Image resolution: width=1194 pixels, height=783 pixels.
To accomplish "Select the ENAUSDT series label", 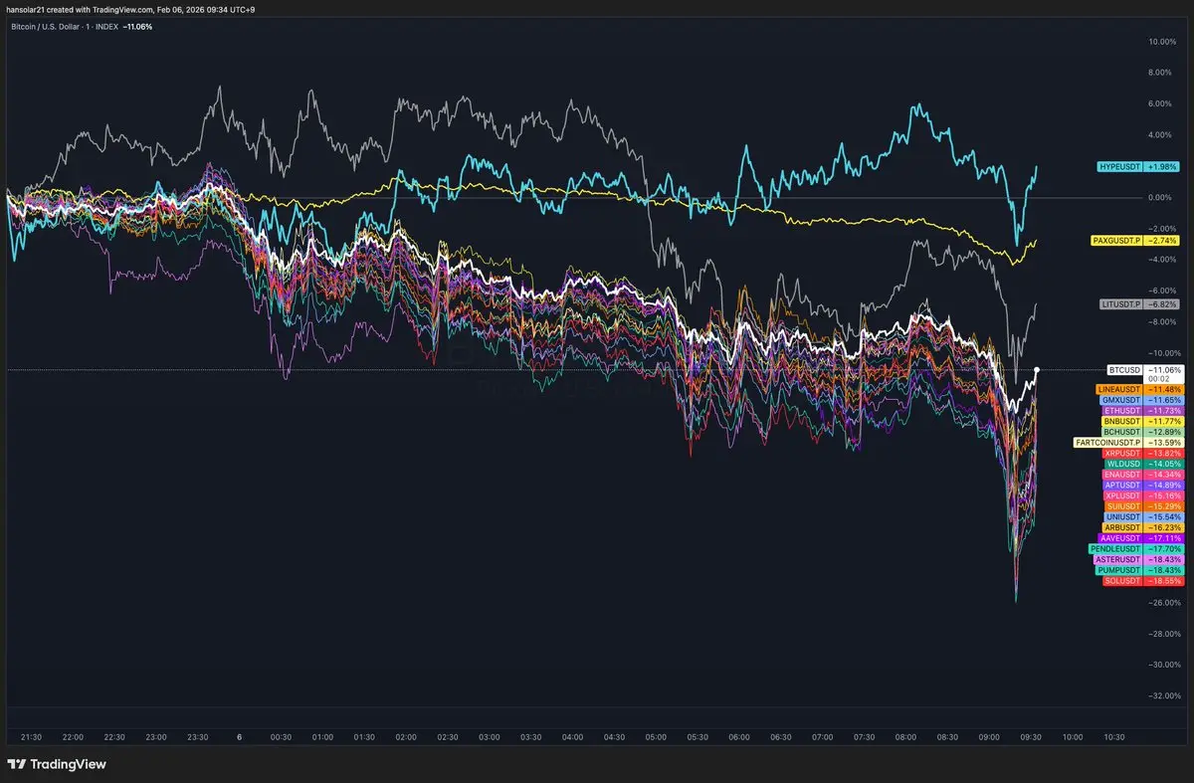I will pos(1121,476).
